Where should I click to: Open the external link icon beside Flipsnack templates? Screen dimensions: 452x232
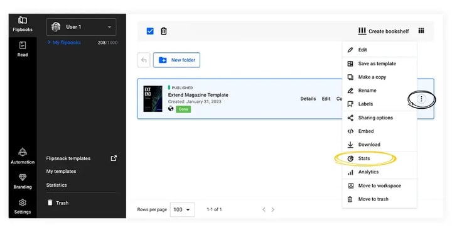click(x=114, y=158)
